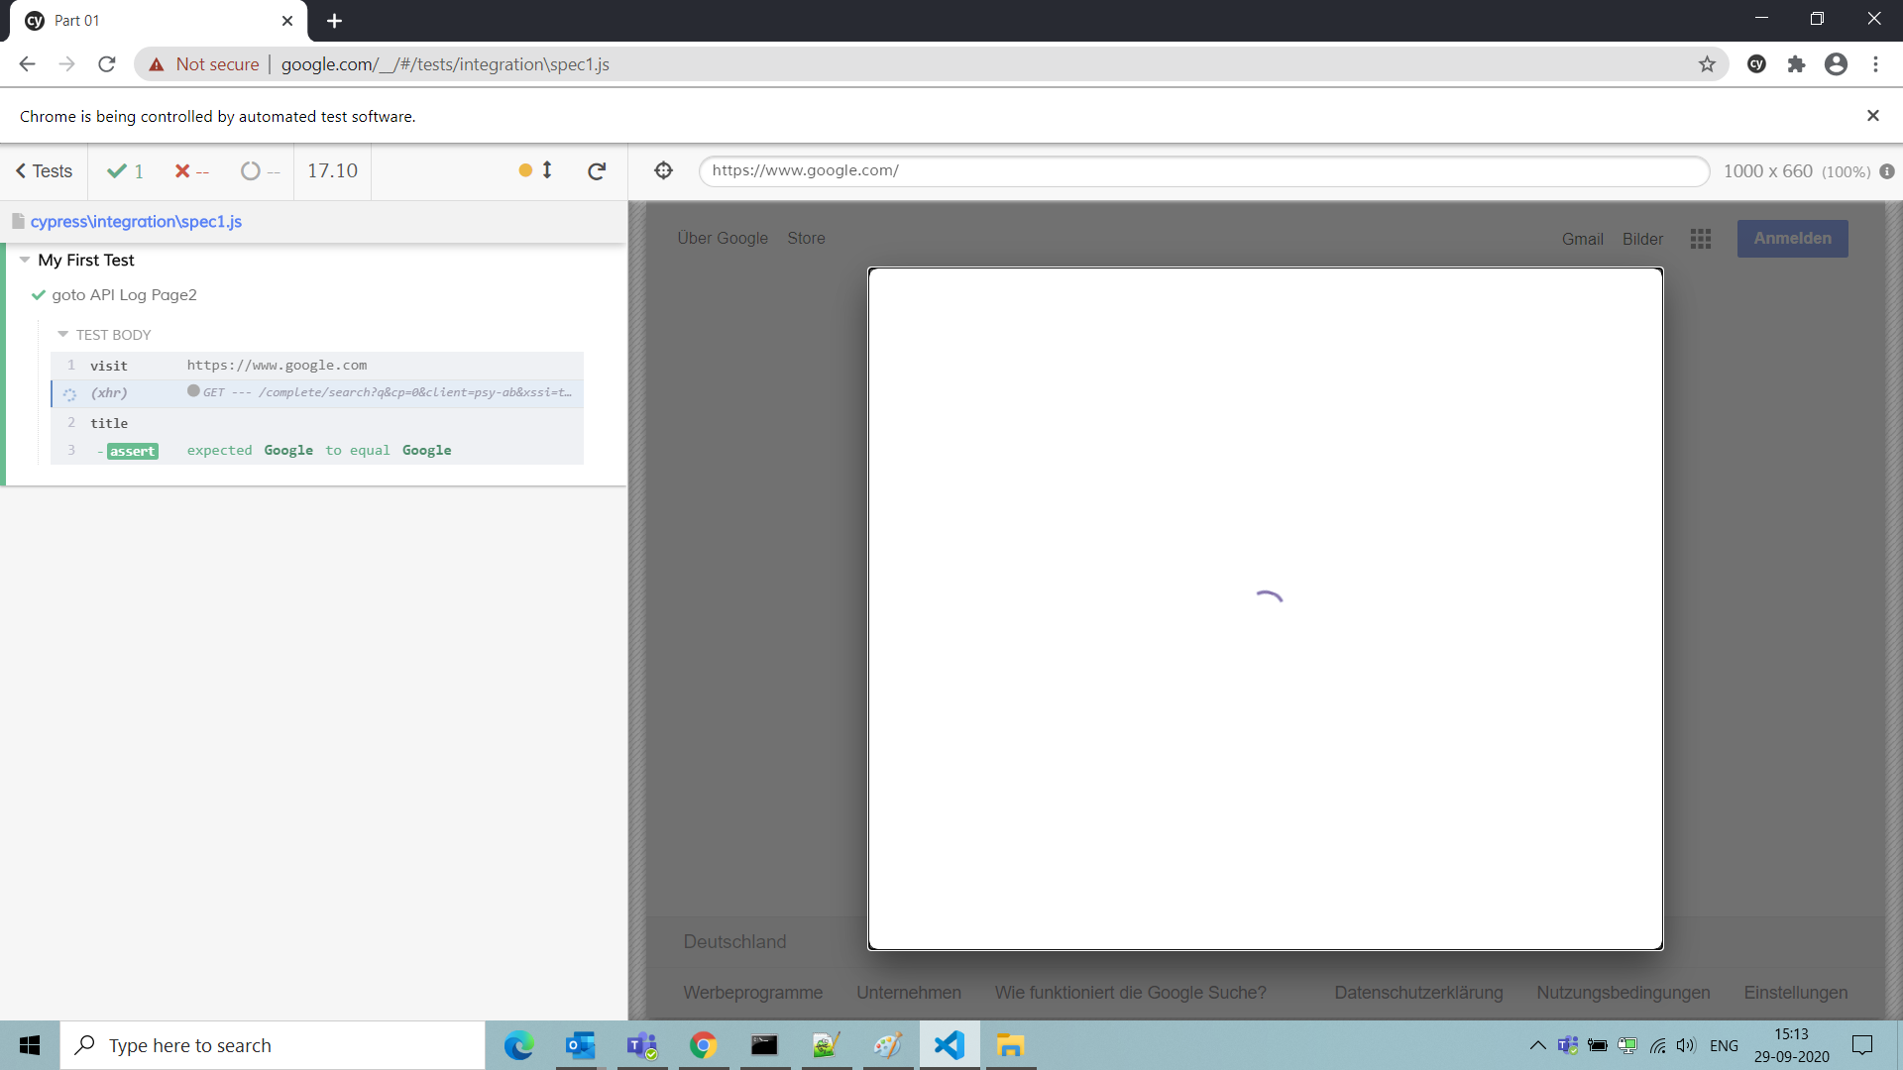Reload the browser page
Screen dimensions: 1903x1070
coord(107,64)
